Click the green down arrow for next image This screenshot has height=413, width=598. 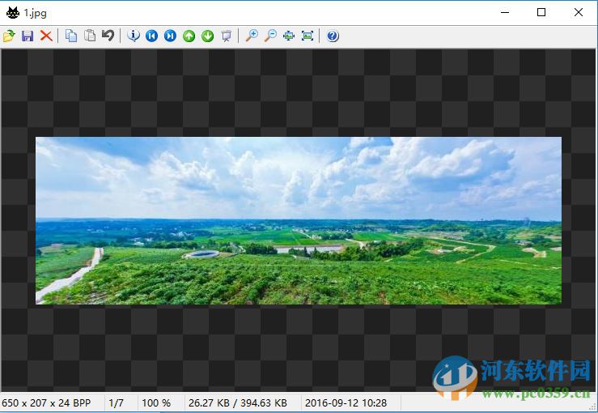click(208, 36)
